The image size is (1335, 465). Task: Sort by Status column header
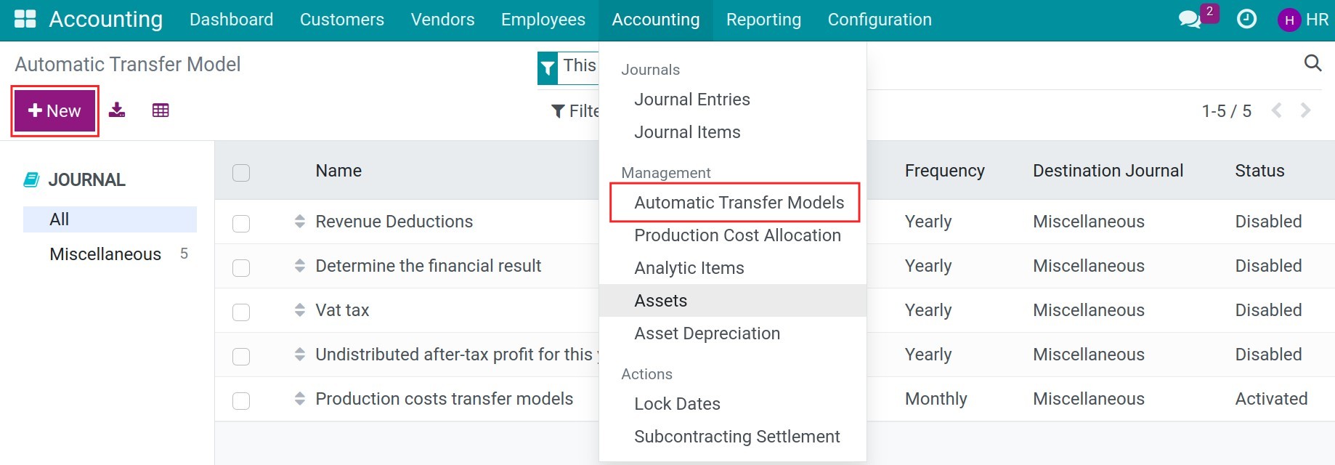pos(1259,171)
